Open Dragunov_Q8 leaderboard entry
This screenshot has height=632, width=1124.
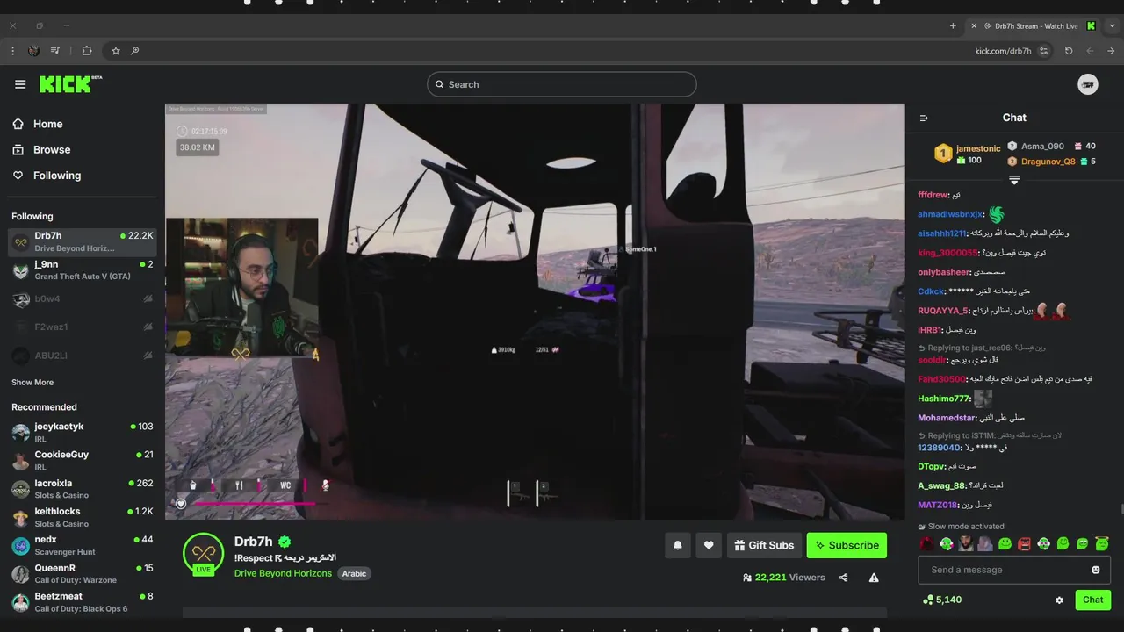coord(1050,162)
